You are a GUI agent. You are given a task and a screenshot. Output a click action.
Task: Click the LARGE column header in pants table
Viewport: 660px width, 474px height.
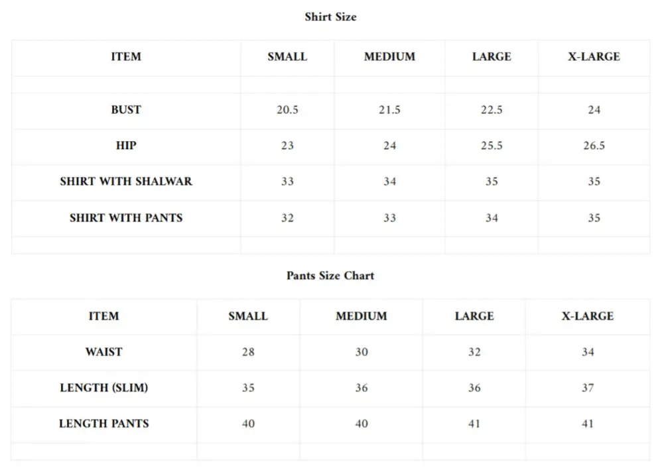coord(474,316)
